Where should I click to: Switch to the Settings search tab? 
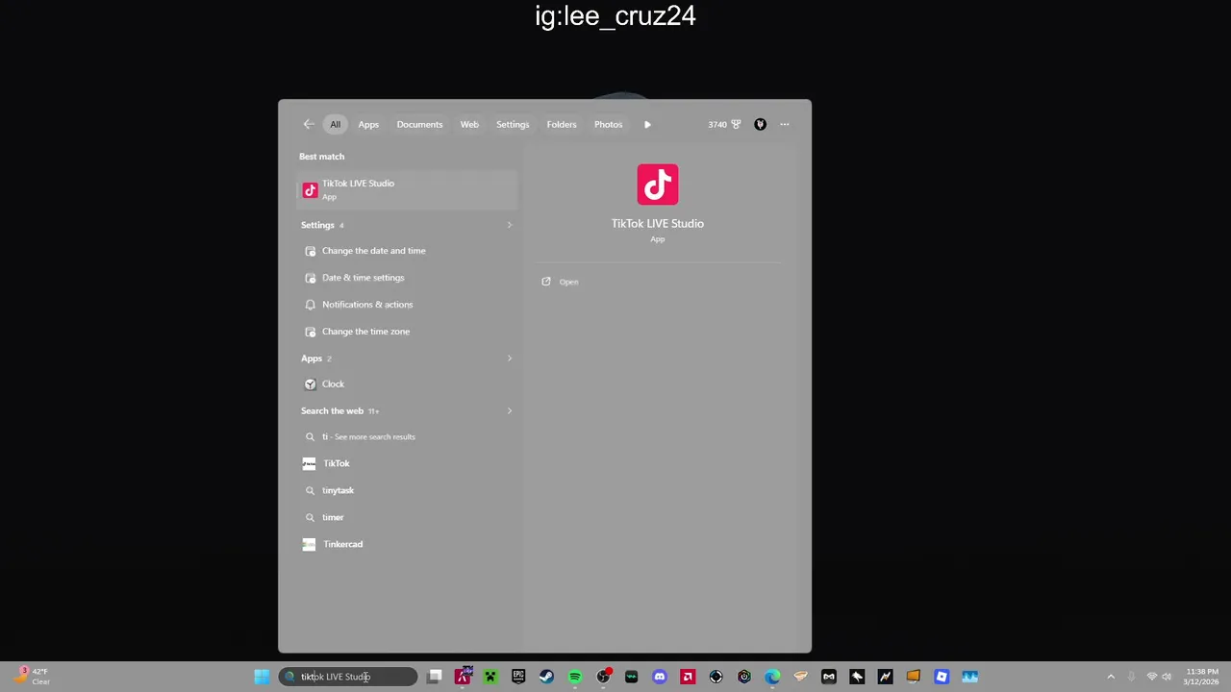513,124
